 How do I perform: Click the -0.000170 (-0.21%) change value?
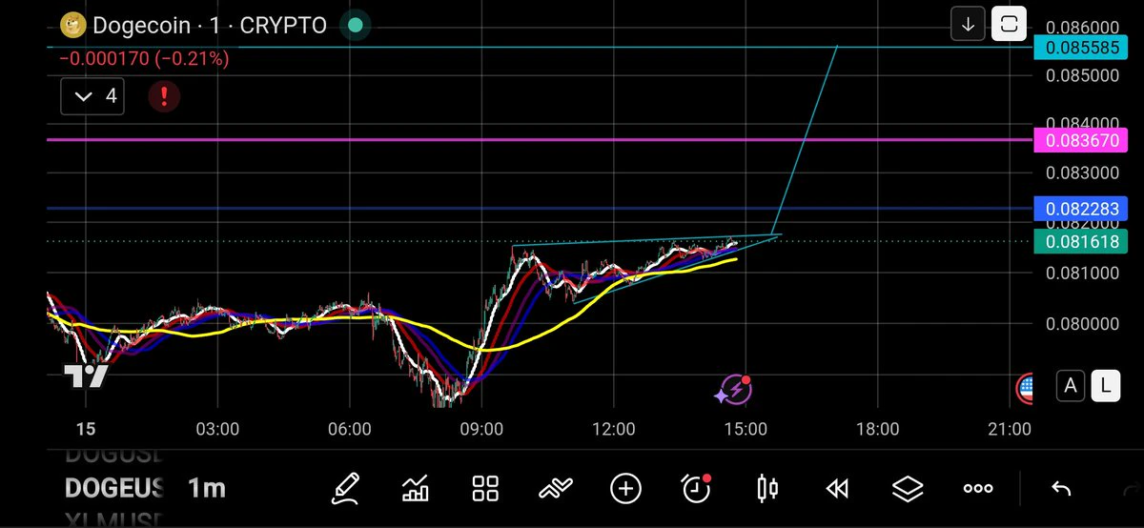coord(144,59)
